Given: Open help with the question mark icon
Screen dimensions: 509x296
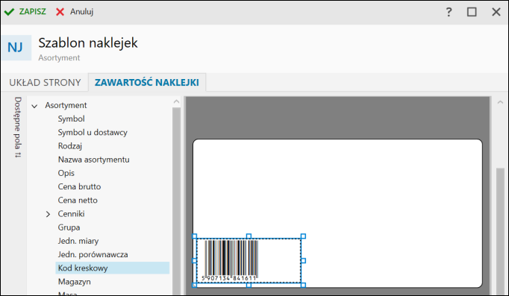Looking at the screenshot, I should 449,12.
